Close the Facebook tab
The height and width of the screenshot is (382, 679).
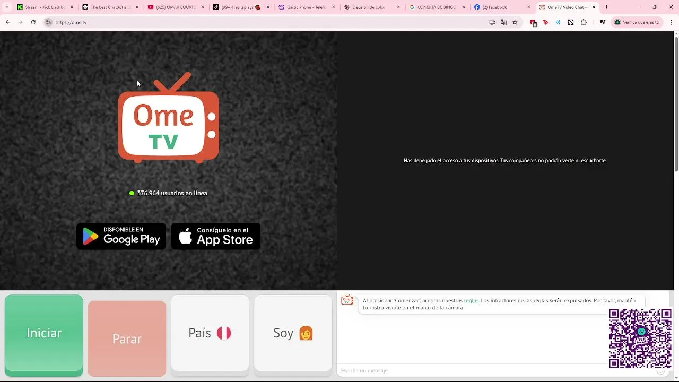528,7
